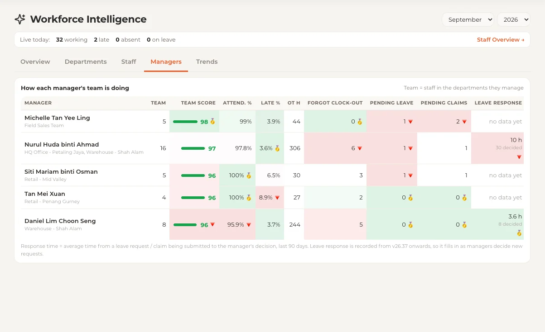Viewport: 545px width, 332px height.
Task: Click the red arrow beside Daniel's team score 96
Action: click(212, 225)
